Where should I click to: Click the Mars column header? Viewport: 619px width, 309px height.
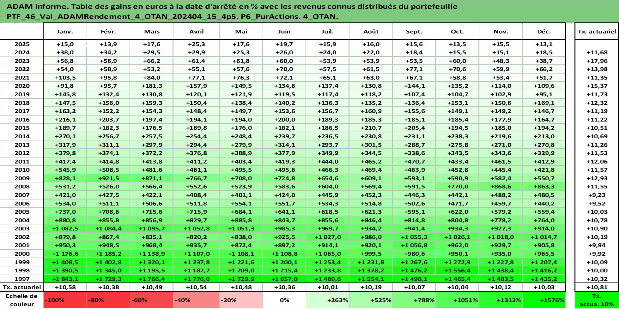[x=152, y=32]
